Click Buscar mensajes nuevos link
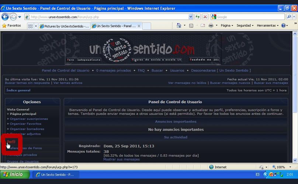The image size is (298, 184). pos(230,83)
